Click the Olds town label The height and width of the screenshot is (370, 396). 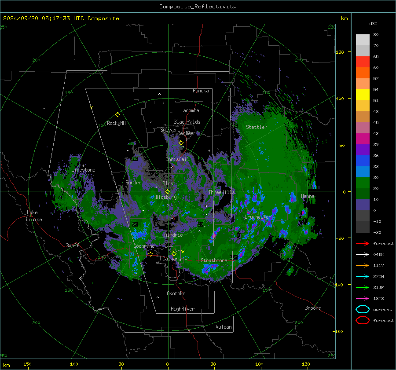tap(168, 183)
